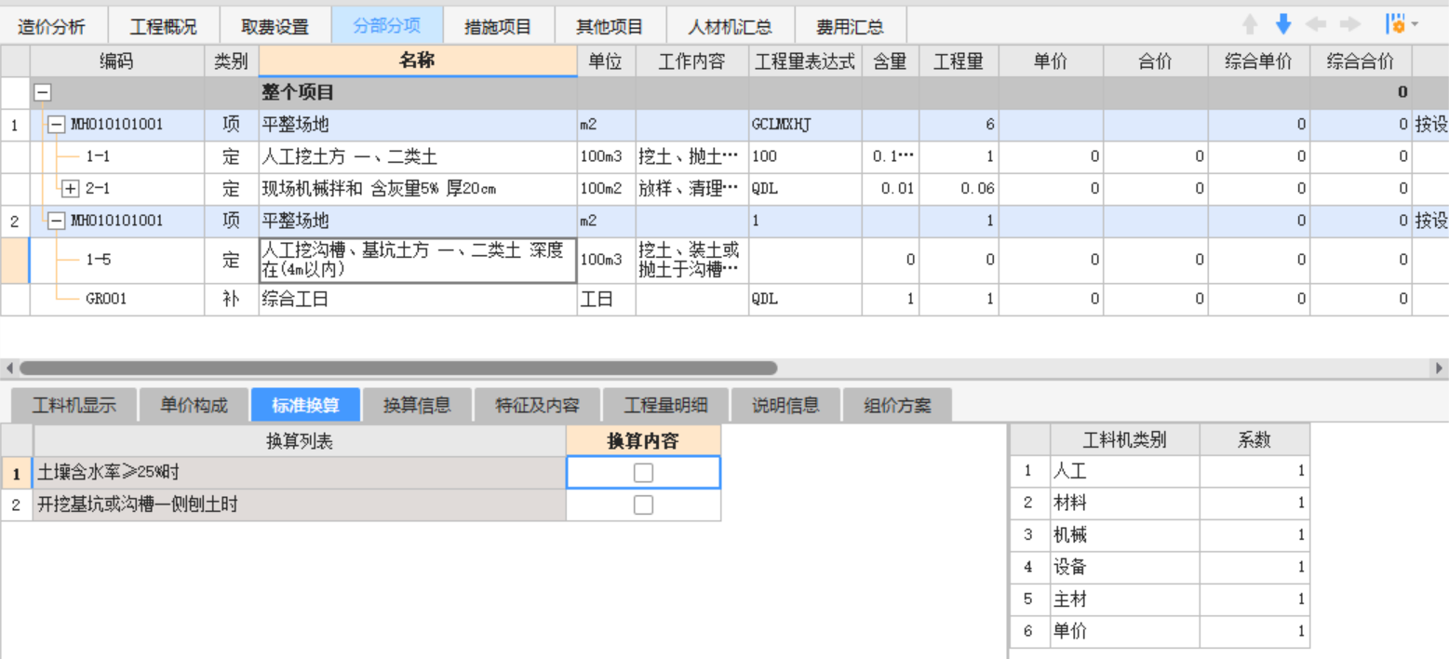The image size is (1449, 659).
Task: Enable 土壤含水率≥25%时 conversion checkbox
Action: (x=643, y=473)
